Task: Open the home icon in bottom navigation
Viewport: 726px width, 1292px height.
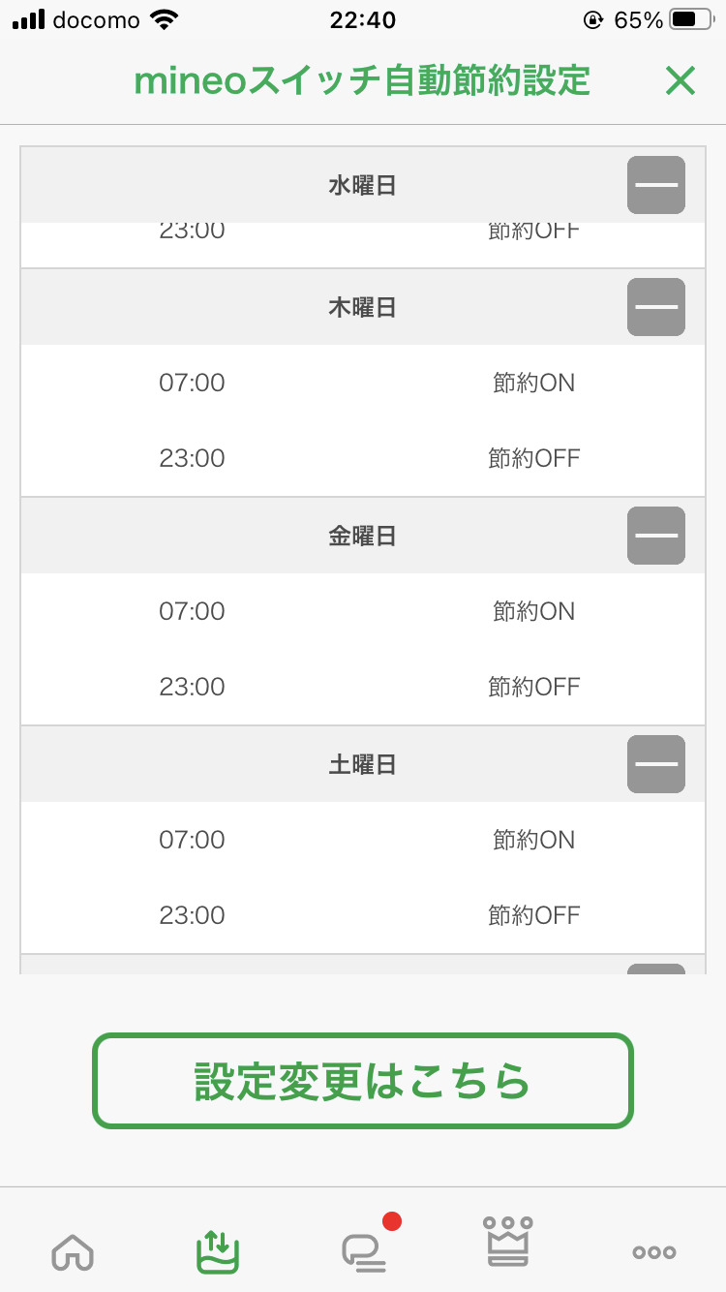Action: pyautogui.click(x=72, y=1251)
